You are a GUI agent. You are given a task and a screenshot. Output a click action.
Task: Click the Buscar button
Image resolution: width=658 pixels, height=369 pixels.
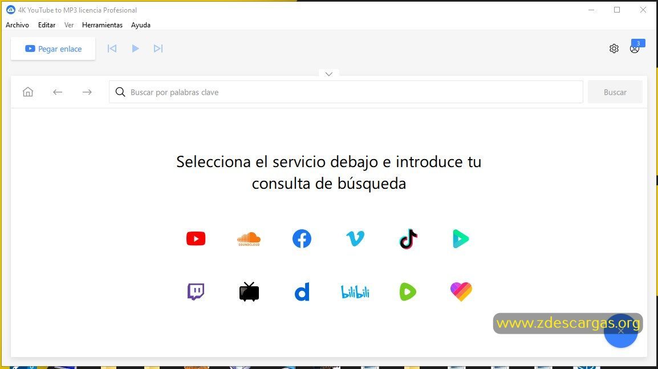[x=615, y=92]
